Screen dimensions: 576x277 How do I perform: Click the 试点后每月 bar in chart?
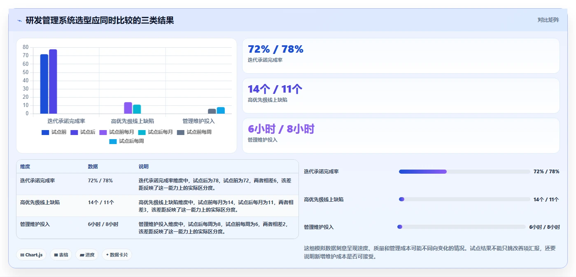[x=137, y=109]
